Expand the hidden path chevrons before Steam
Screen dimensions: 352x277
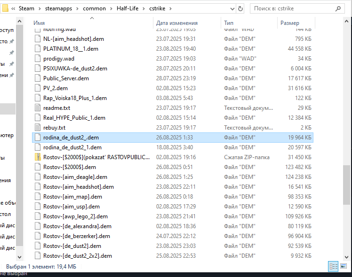coord(13,9)
